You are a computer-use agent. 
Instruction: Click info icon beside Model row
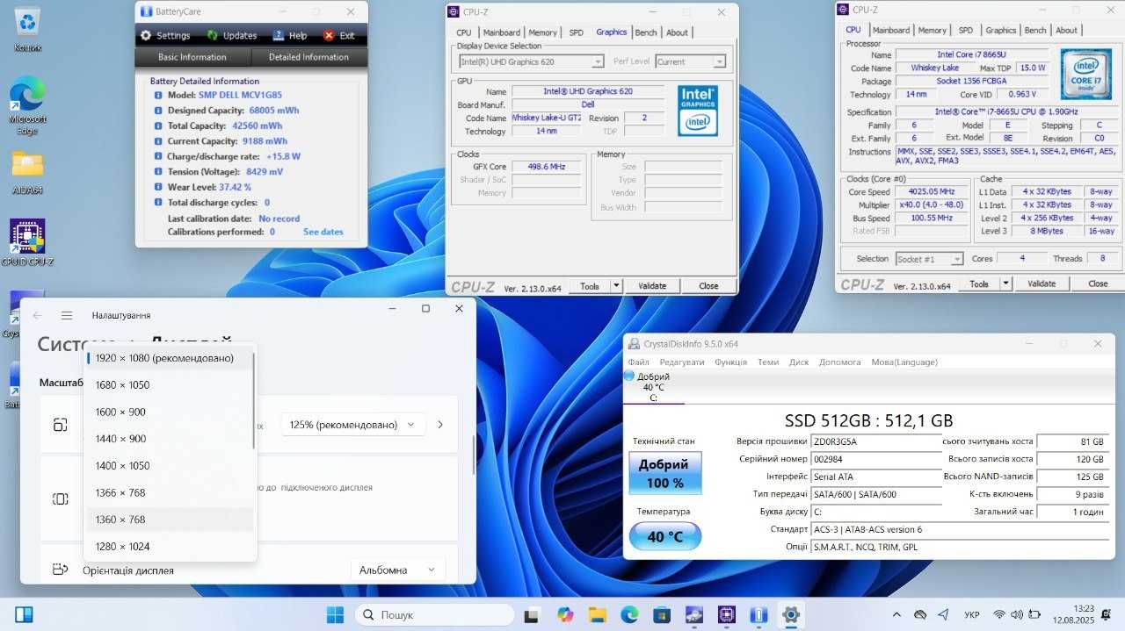pyautogui.click(x=158, y=95)
